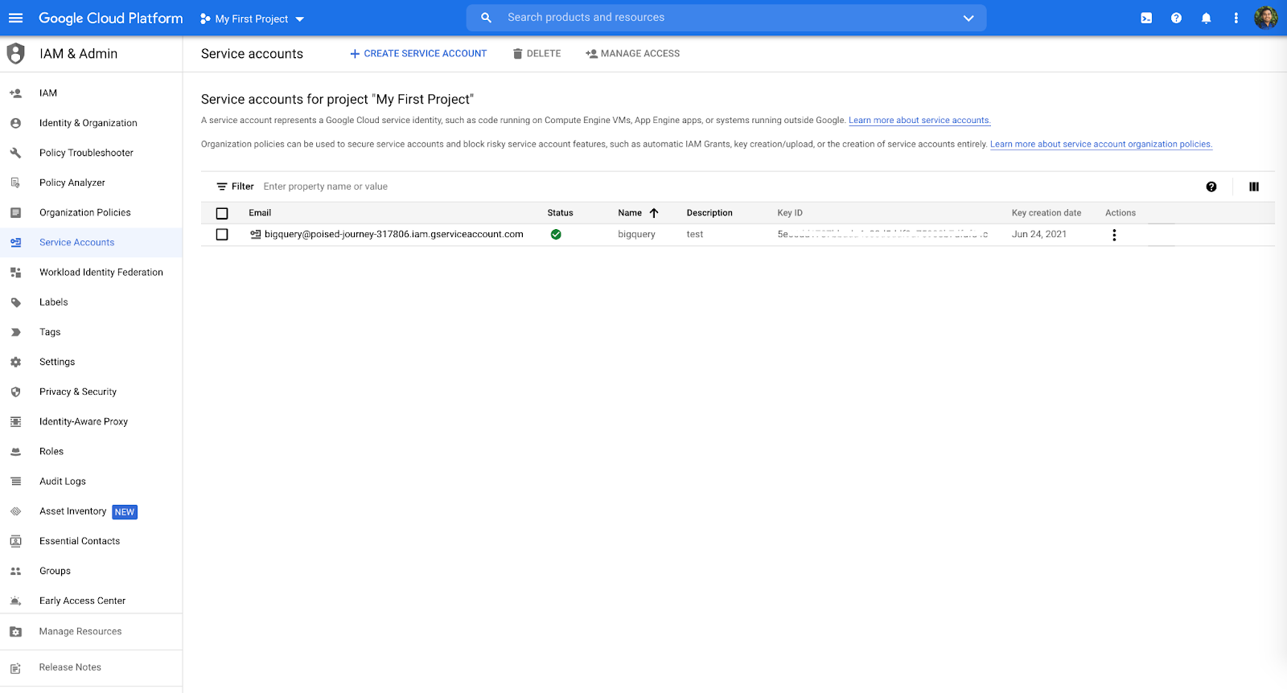The height and width of the screenshot is (693, 1287).
Task: Click the Privacy & Security shield icon
Action: coord(15,392)
